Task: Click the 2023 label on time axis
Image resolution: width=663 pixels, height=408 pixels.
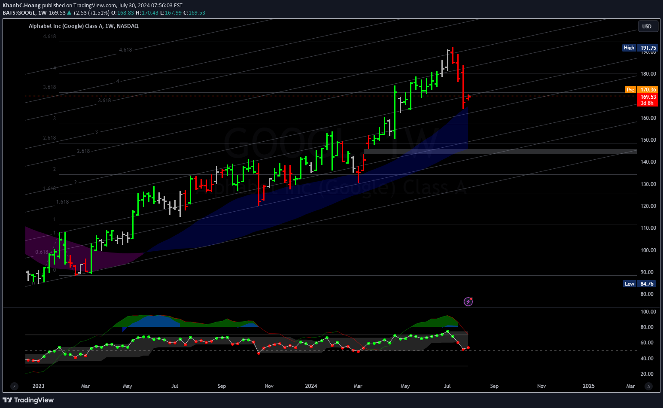Action: click(38, 386)
